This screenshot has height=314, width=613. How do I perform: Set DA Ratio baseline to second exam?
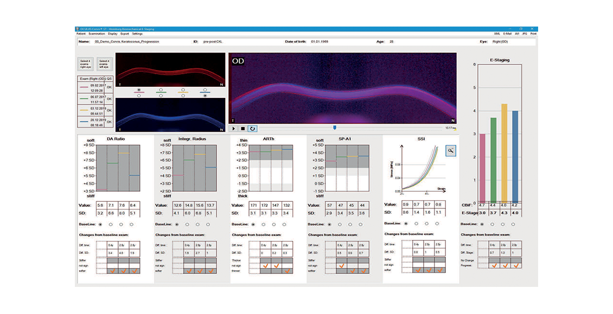[111, 224]
